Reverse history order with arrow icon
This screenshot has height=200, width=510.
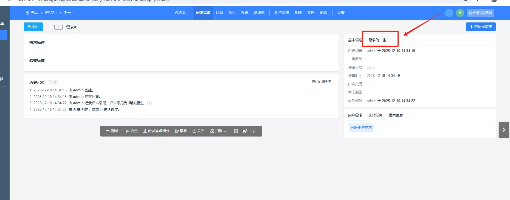pyautogui.click(x=50, y=83)
